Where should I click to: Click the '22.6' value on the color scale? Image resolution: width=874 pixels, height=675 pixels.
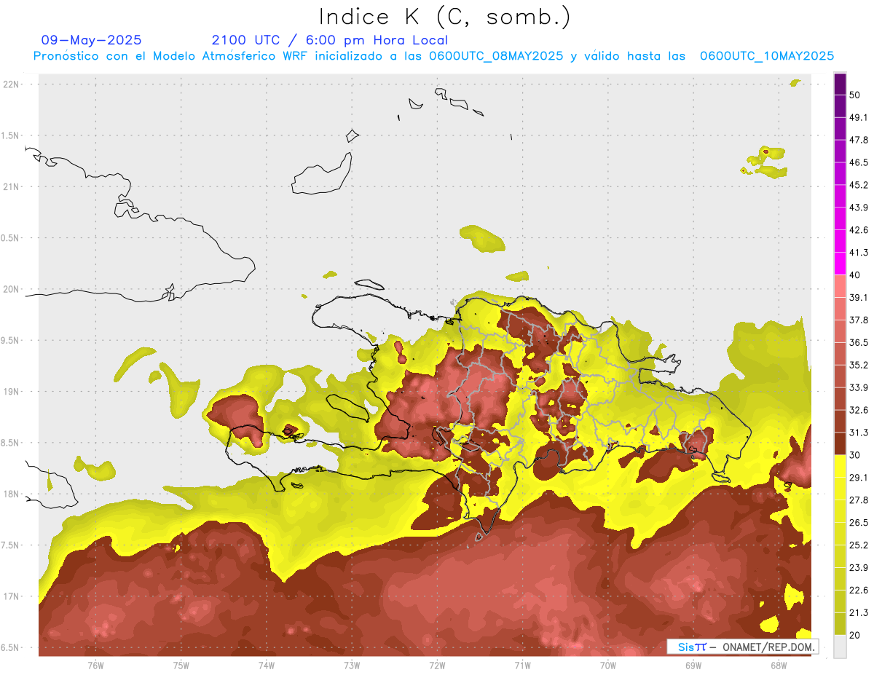click(859, 591)
